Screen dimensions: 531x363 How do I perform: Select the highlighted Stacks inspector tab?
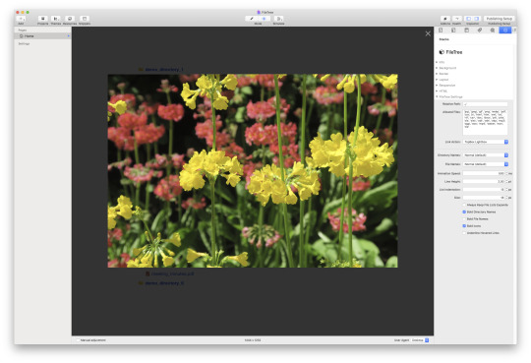[504, 30]
